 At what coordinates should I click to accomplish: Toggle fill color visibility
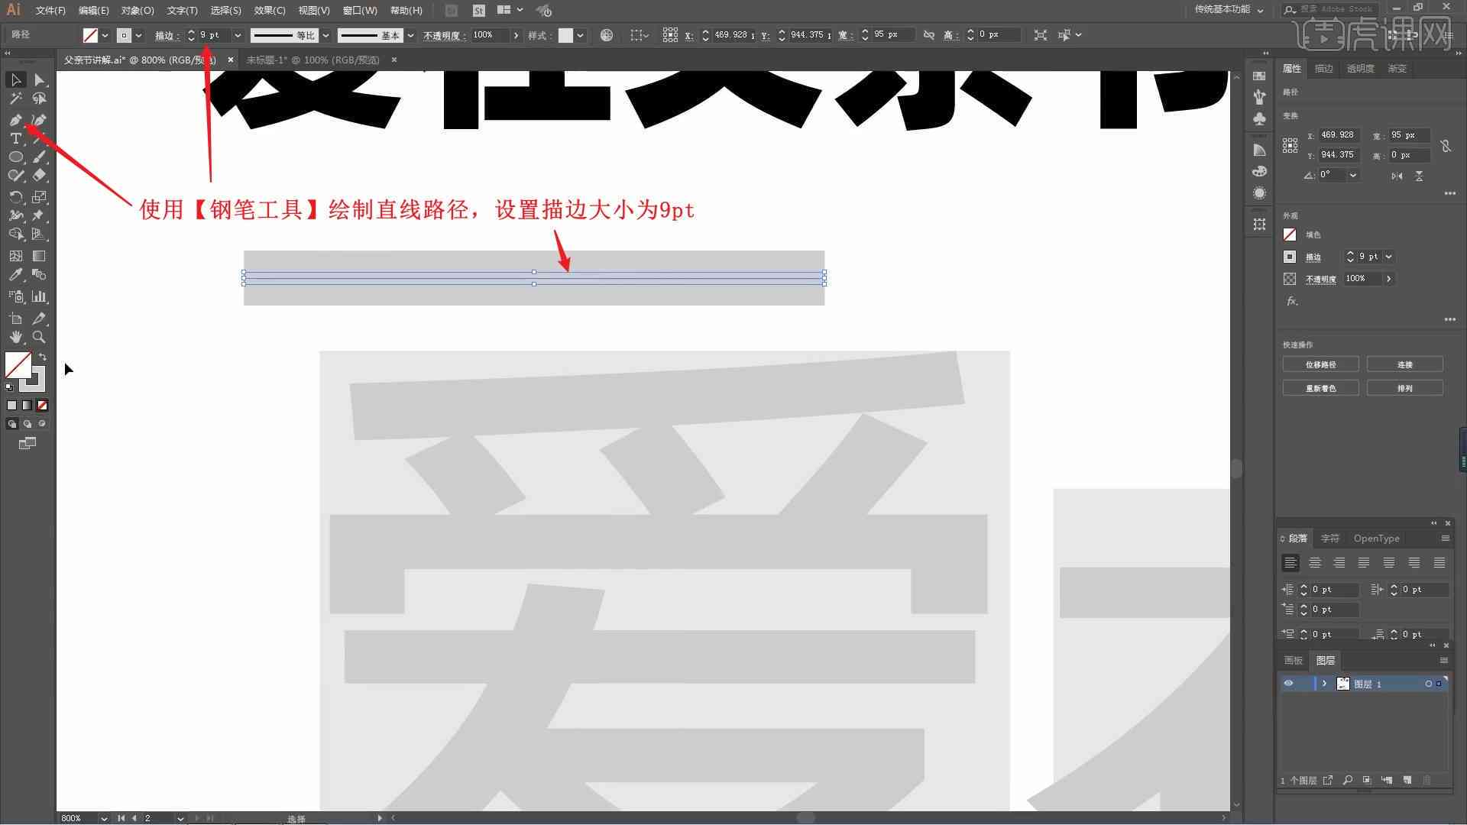click(1290, 235)
